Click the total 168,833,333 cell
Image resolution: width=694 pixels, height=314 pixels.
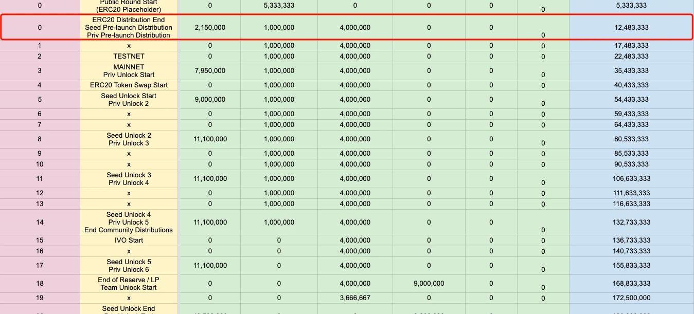(x=631, y=284)
